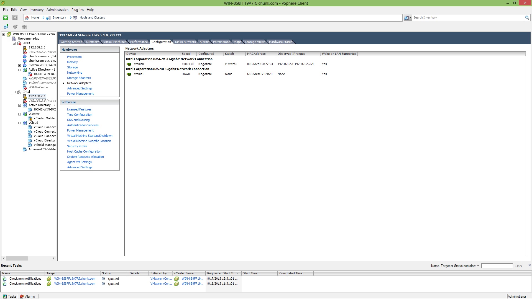The image size is (532, 299).
Task: Open the Recent Tasks filter dropdown arrow
Action: click(x=478, y=266)
